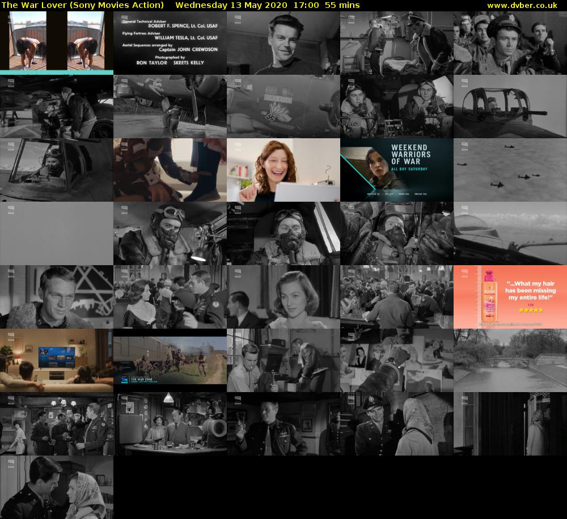Click the title text 'The War Lover (Sony Movies Action)'
This screenshot has height=519, width=567.
click(82, 5)
